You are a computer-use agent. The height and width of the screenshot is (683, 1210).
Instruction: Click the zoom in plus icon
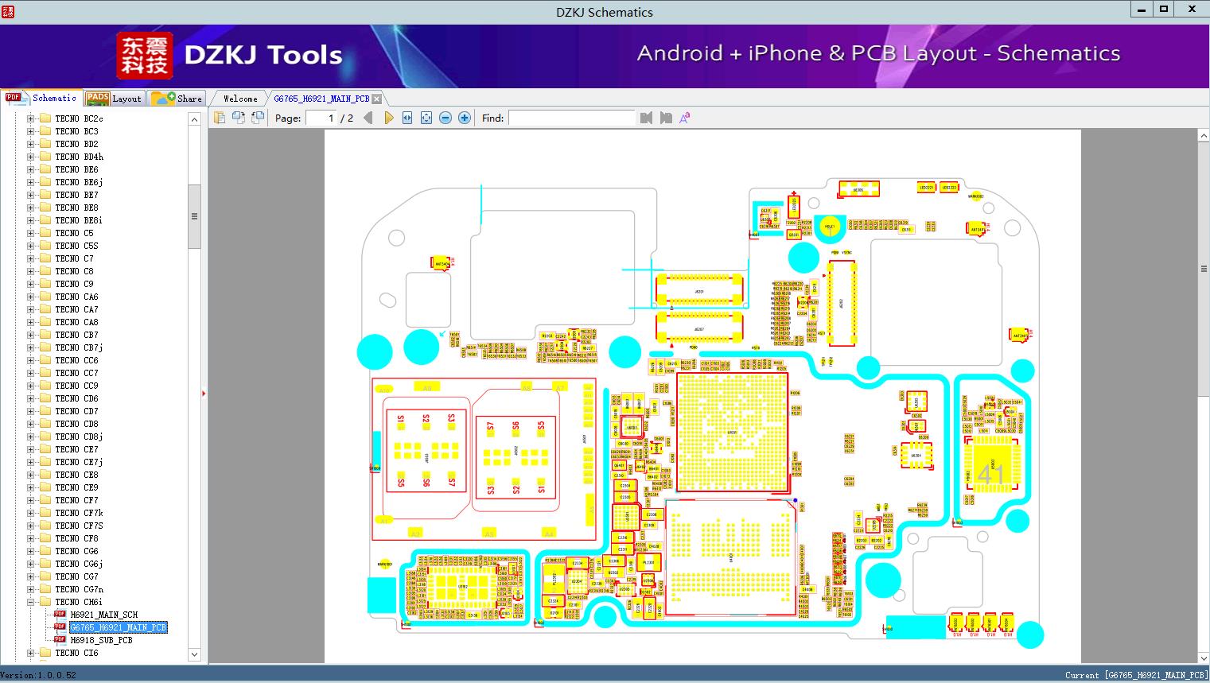[x=465, y=118]
